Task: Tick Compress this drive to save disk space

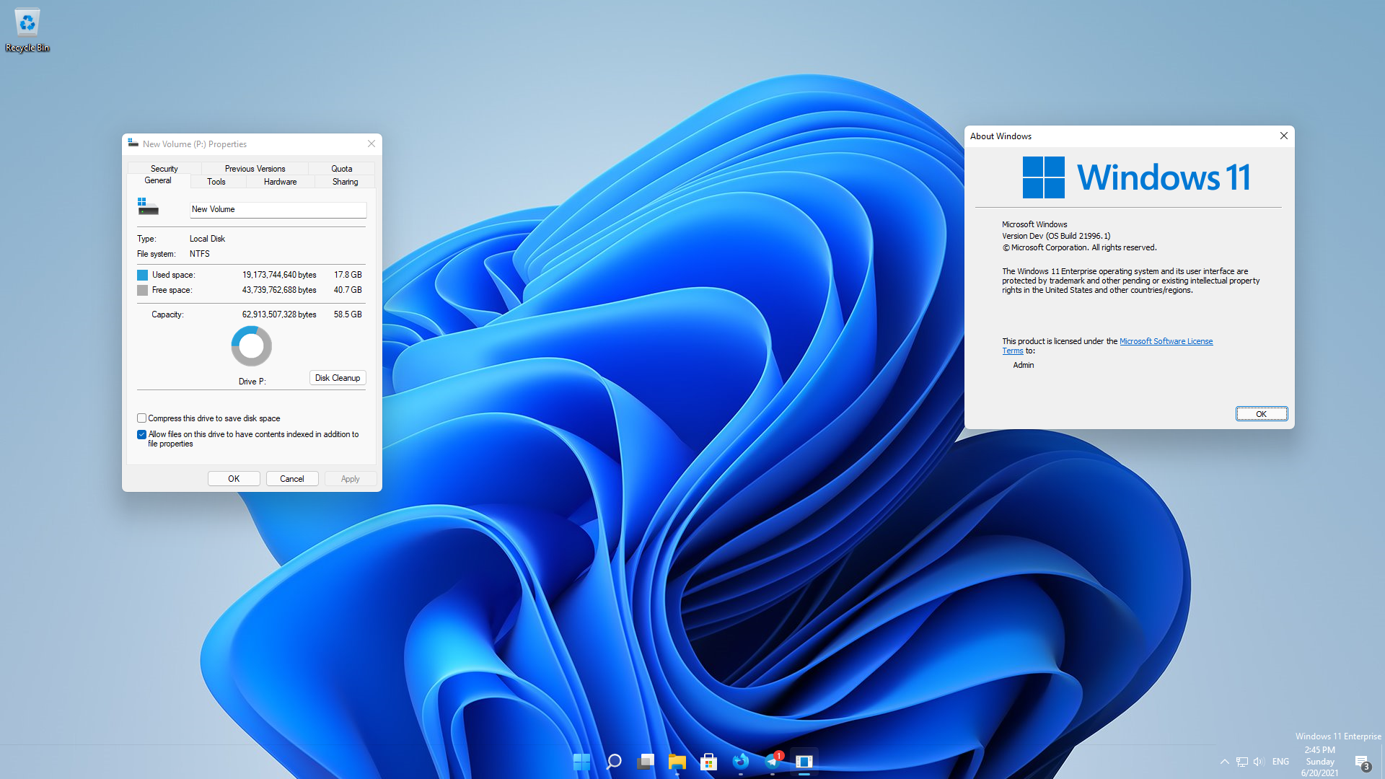Action: (x=142, y=418)
